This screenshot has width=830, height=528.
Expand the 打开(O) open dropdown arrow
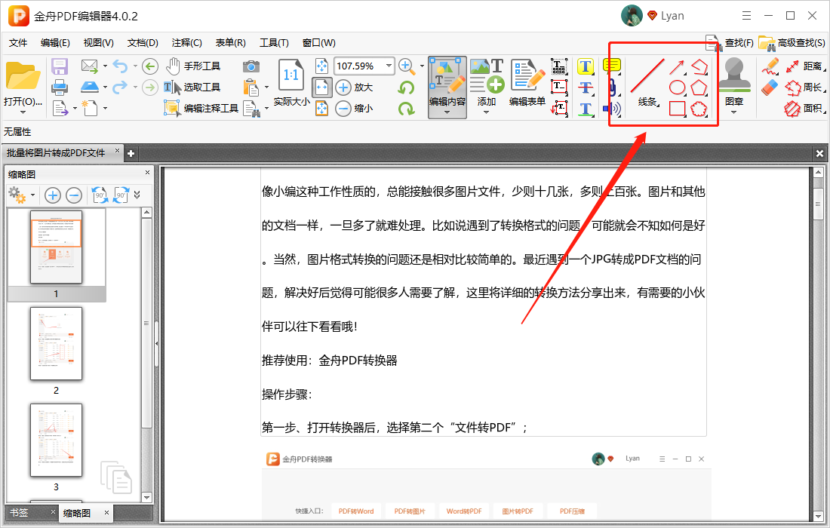(x=23, y=112)
